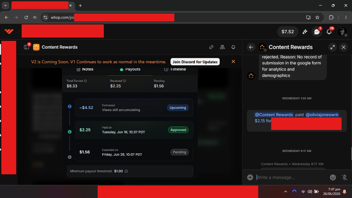The height and width of the screenshot is (198, 352).
Task: Bookmark this page with star icon
Action: point(317,18)
